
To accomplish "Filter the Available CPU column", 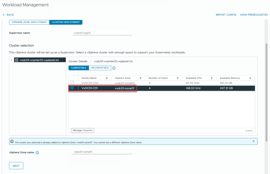I will [211, 78].
